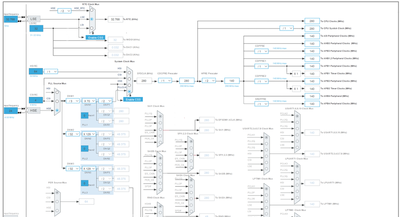The width and height of the screenshot is (400, 217).
Task: Click the LSI RC 32 value box
Action: 36,28
